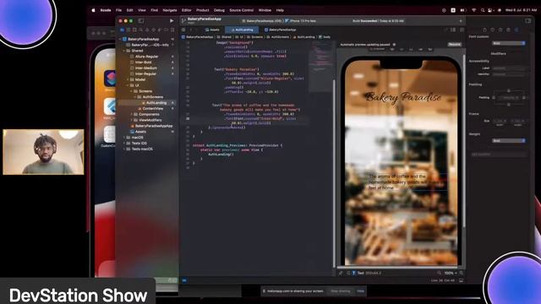
Task: Open the Product menu
Action: 203,10
